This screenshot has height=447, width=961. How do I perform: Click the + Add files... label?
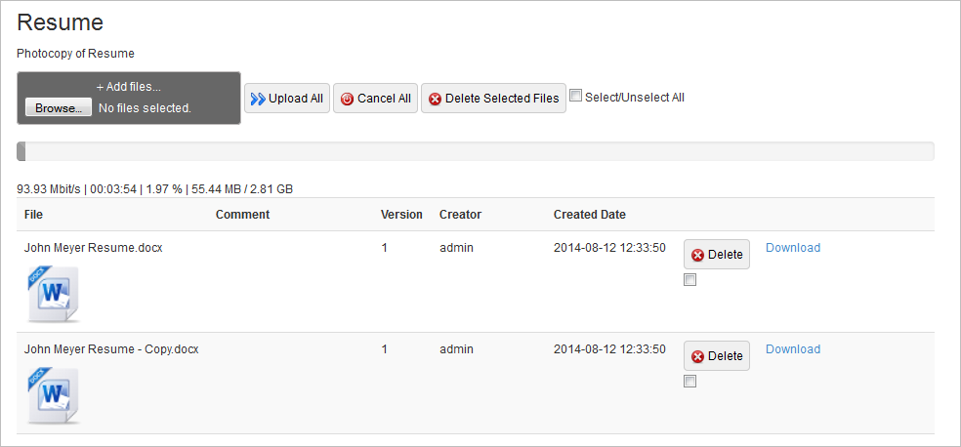click(x=129, y=87)
